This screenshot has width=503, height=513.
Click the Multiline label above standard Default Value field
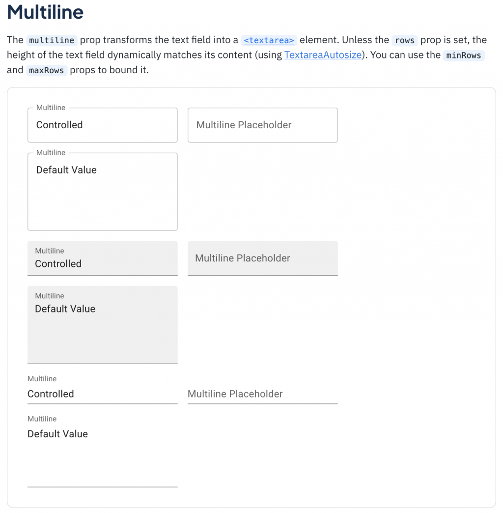click(x=42, y=419)
